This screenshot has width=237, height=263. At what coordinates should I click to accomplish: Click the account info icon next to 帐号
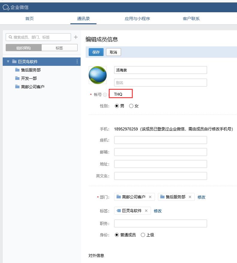105,95
